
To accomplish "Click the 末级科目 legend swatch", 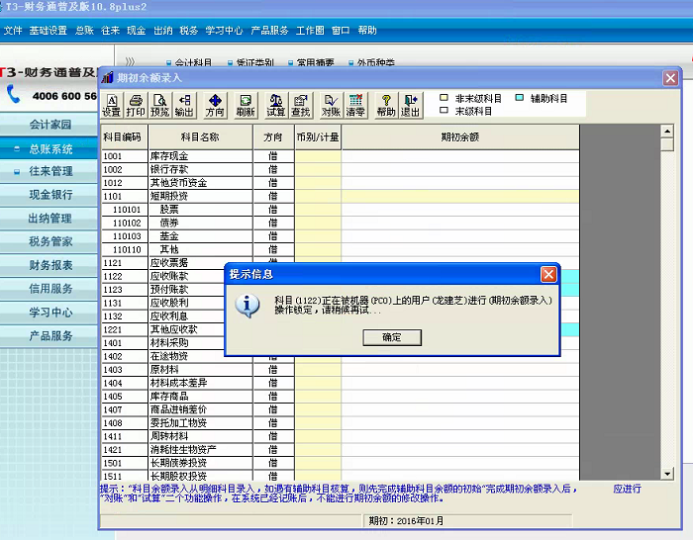I will (445, 111).
